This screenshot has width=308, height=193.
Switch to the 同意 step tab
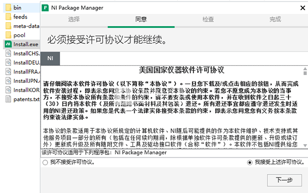141,20
